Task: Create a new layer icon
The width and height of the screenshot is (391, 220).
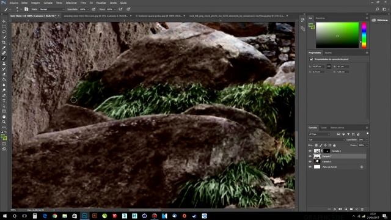Action: click(357, 209)
